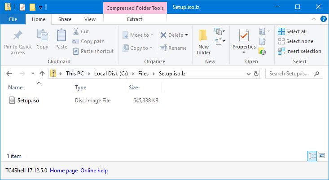Viewport: 329px width, 180px height.
Task: Click Local Disk (C:) breadcrumb
Action: pyautogui.click(x=111, y=74)
